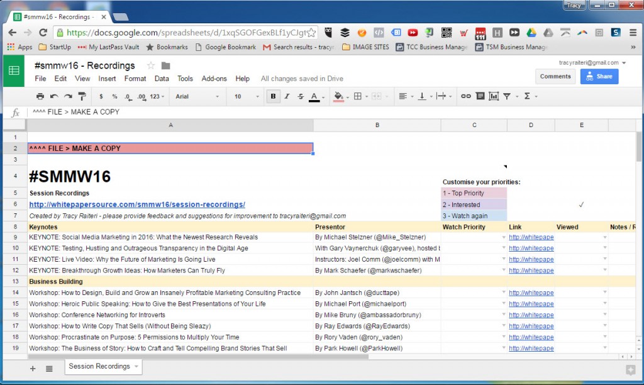This screenshot has height=385, width=644.
Task: Open account dropdown next to tracyraiteri@gmail.com
Action: coord(624,63)
